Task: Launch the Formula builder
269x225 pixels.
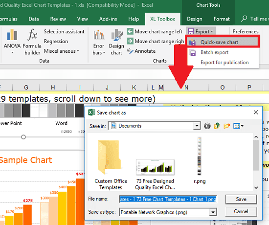Action: (32, 42)
